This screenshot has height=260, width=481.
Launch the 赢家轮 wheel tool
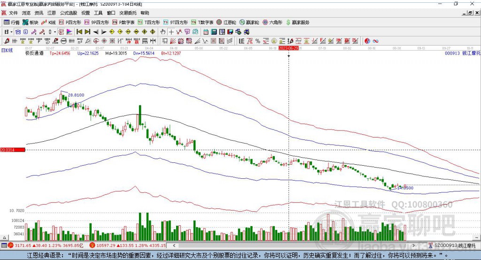(249, 23)
